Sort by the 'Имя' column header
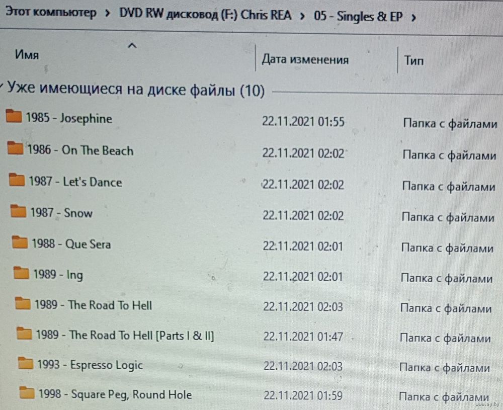The image size is (503, 410). [x=27, y=55]
